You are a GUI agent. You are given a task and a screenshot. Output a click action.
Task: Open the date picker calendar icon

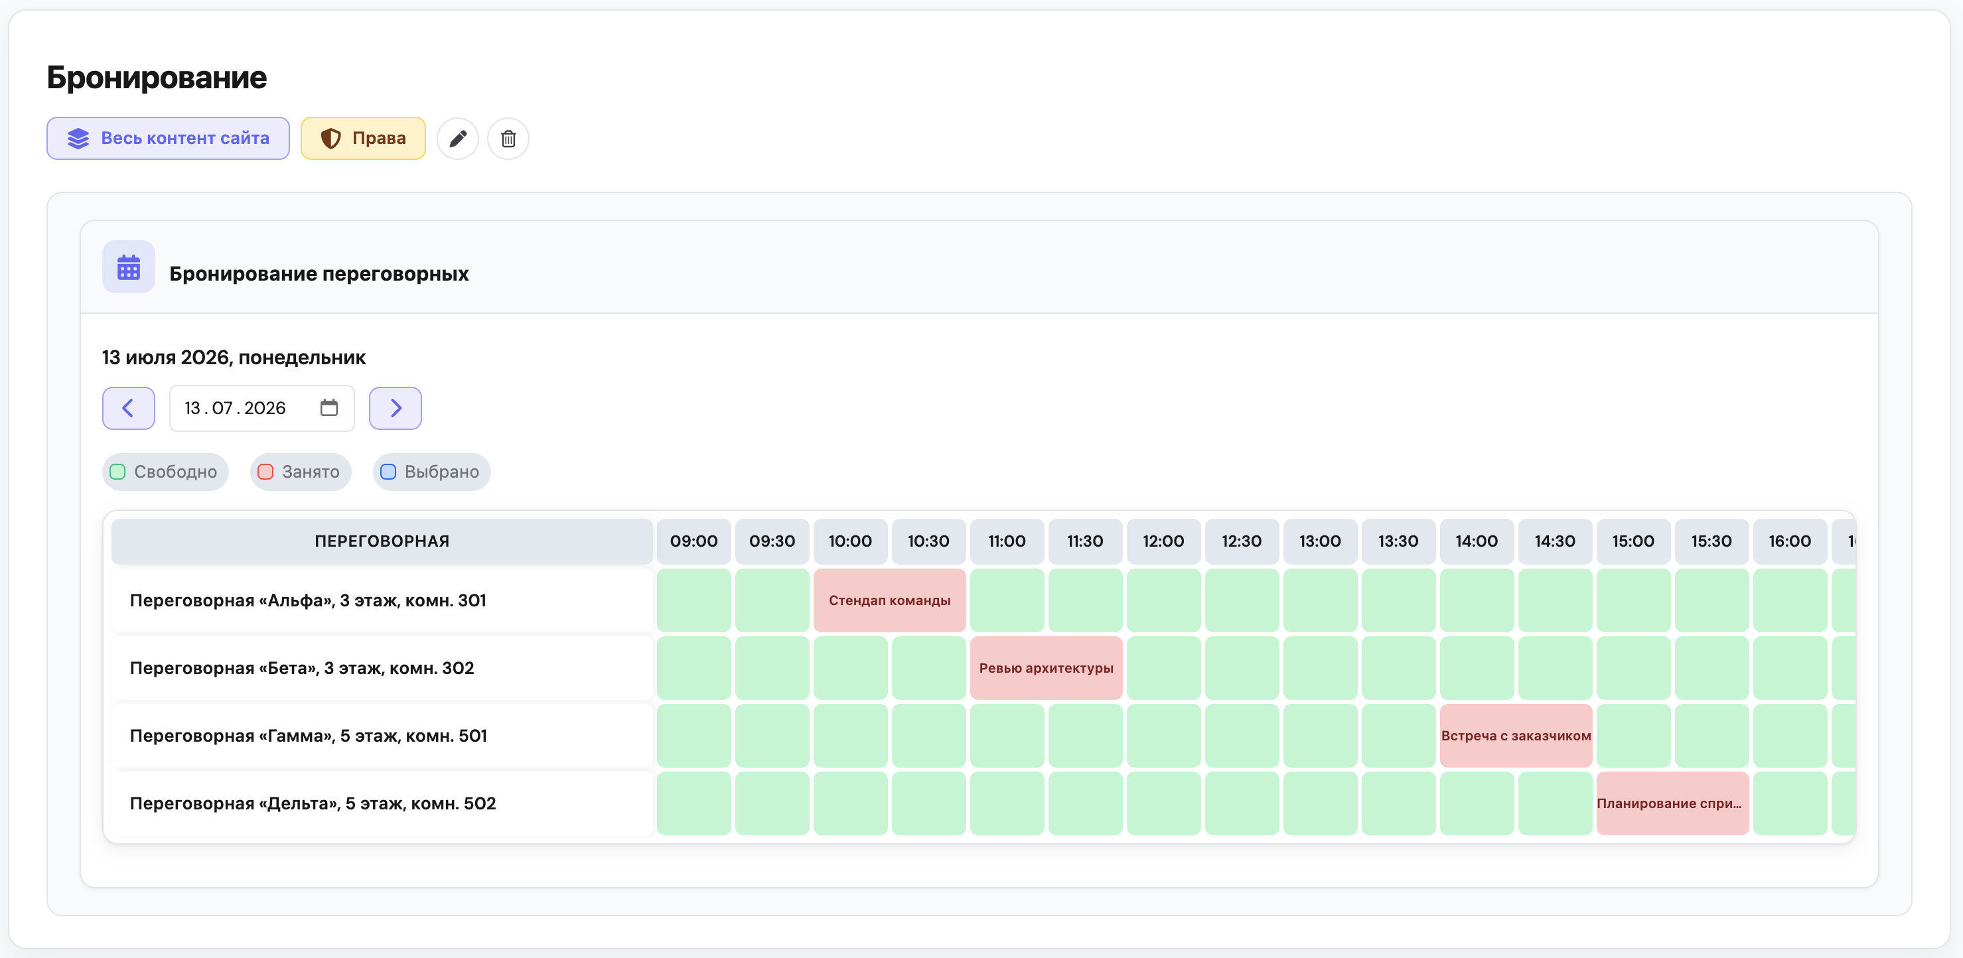[329, 408]
